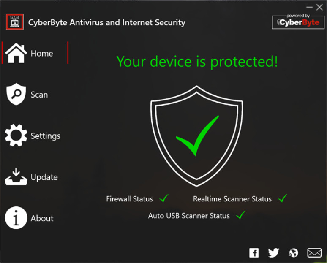Click the email envelope icon
Image resolution: width=327 pixels, height=263 pixels.
click(x=314, y=252)
